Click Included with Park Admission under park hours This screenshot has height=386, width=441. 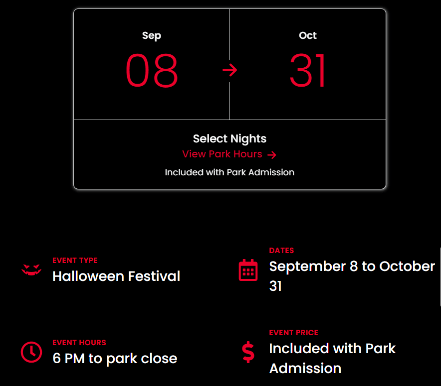pos(229,172)
